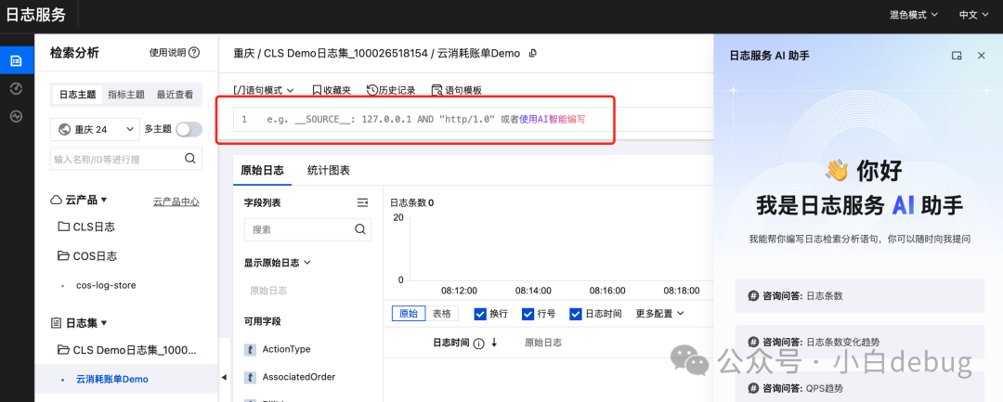
Task: Open the 语句模式 mode dropdown
Action: [x=264, y=90]
